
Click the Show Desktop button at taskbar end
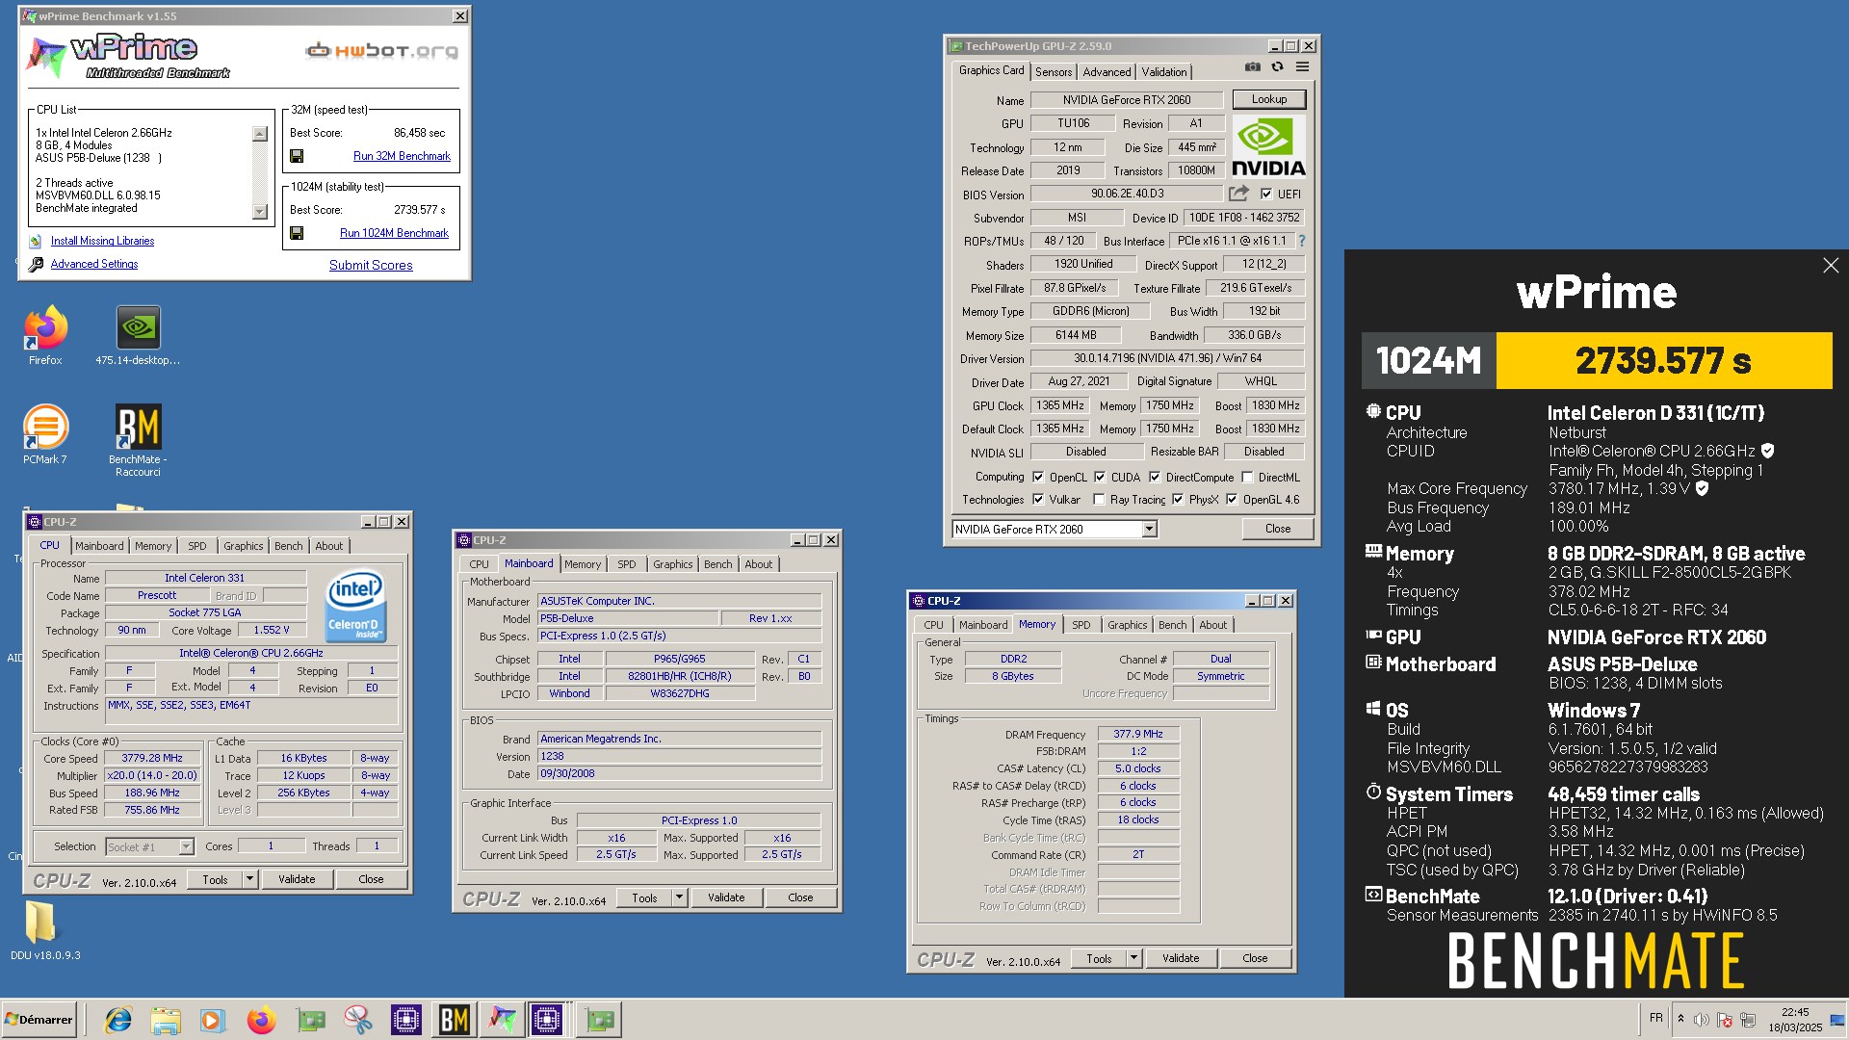[1838, 1020]
